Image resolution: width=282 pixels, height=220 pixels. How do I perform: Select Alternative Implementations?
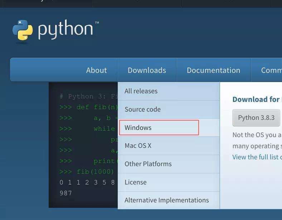(166, 200)
